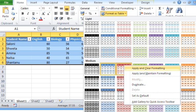Click the Sort & Filter icon
Screen dimensions: 196x112
(169, 10)
